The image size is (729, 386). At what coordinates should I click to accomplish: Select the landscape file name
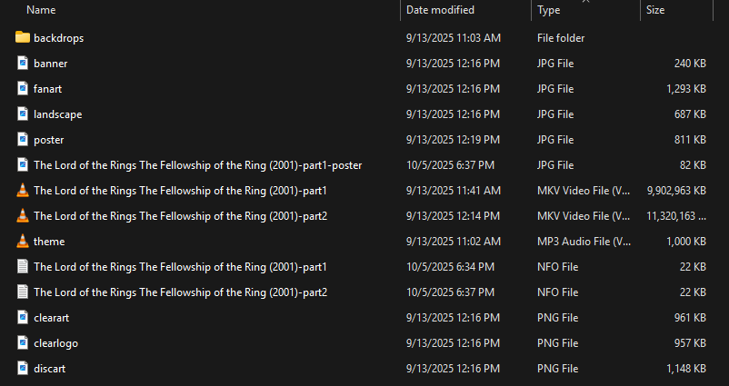point(57,114)
